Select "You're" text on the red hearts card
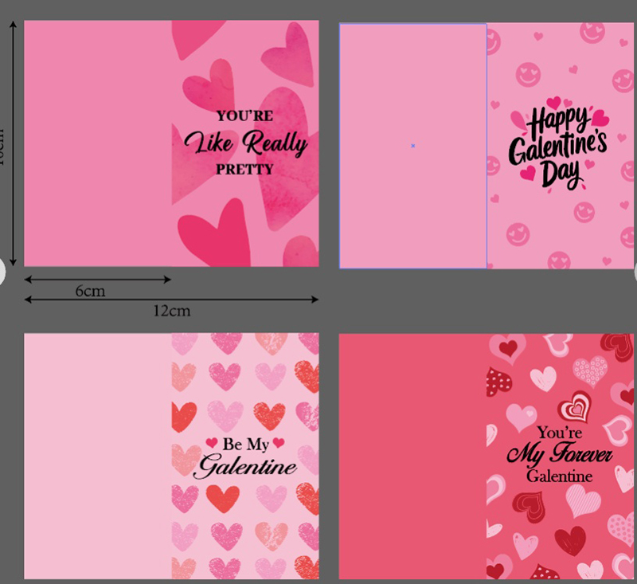 click(x=560, y=433)
